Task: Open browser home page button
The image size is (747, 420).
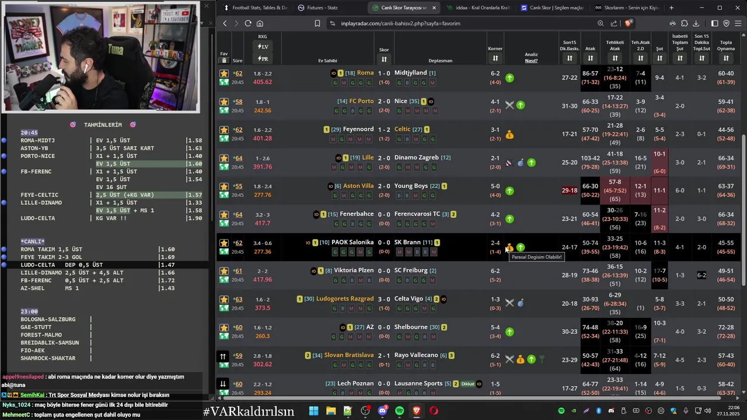Action: [x=260, y=23]
